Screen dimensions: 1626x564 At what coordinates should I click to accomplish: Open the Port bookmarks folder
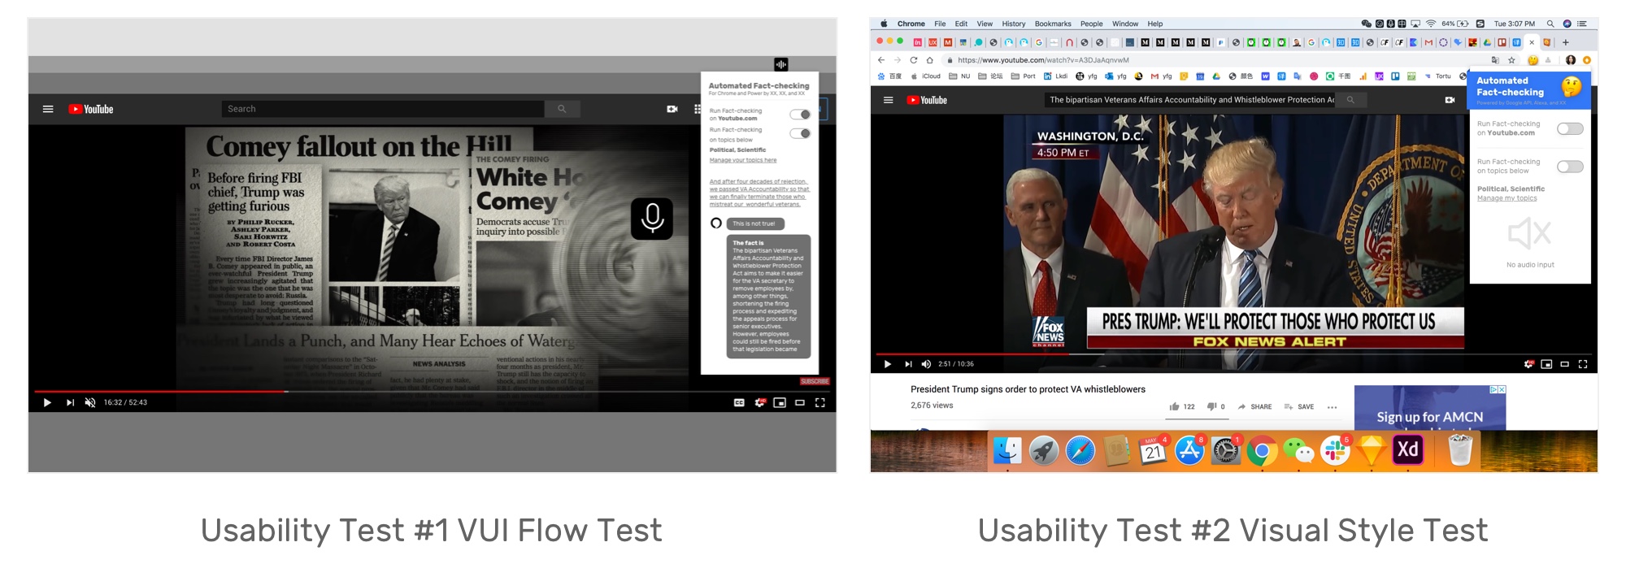click(x=1023, y=76)
